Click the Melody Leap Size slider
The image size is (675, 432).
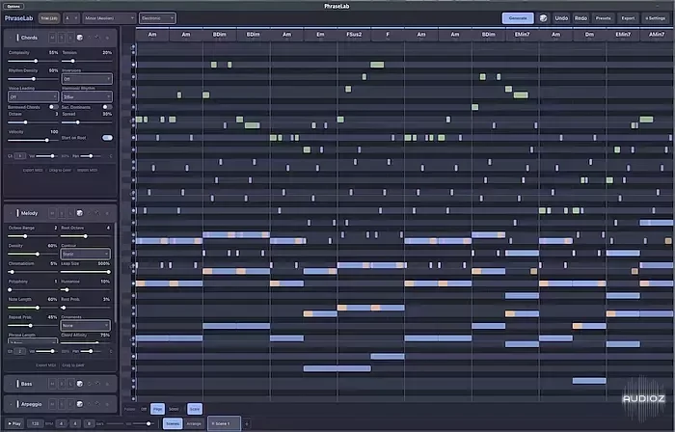coord(85,272)
